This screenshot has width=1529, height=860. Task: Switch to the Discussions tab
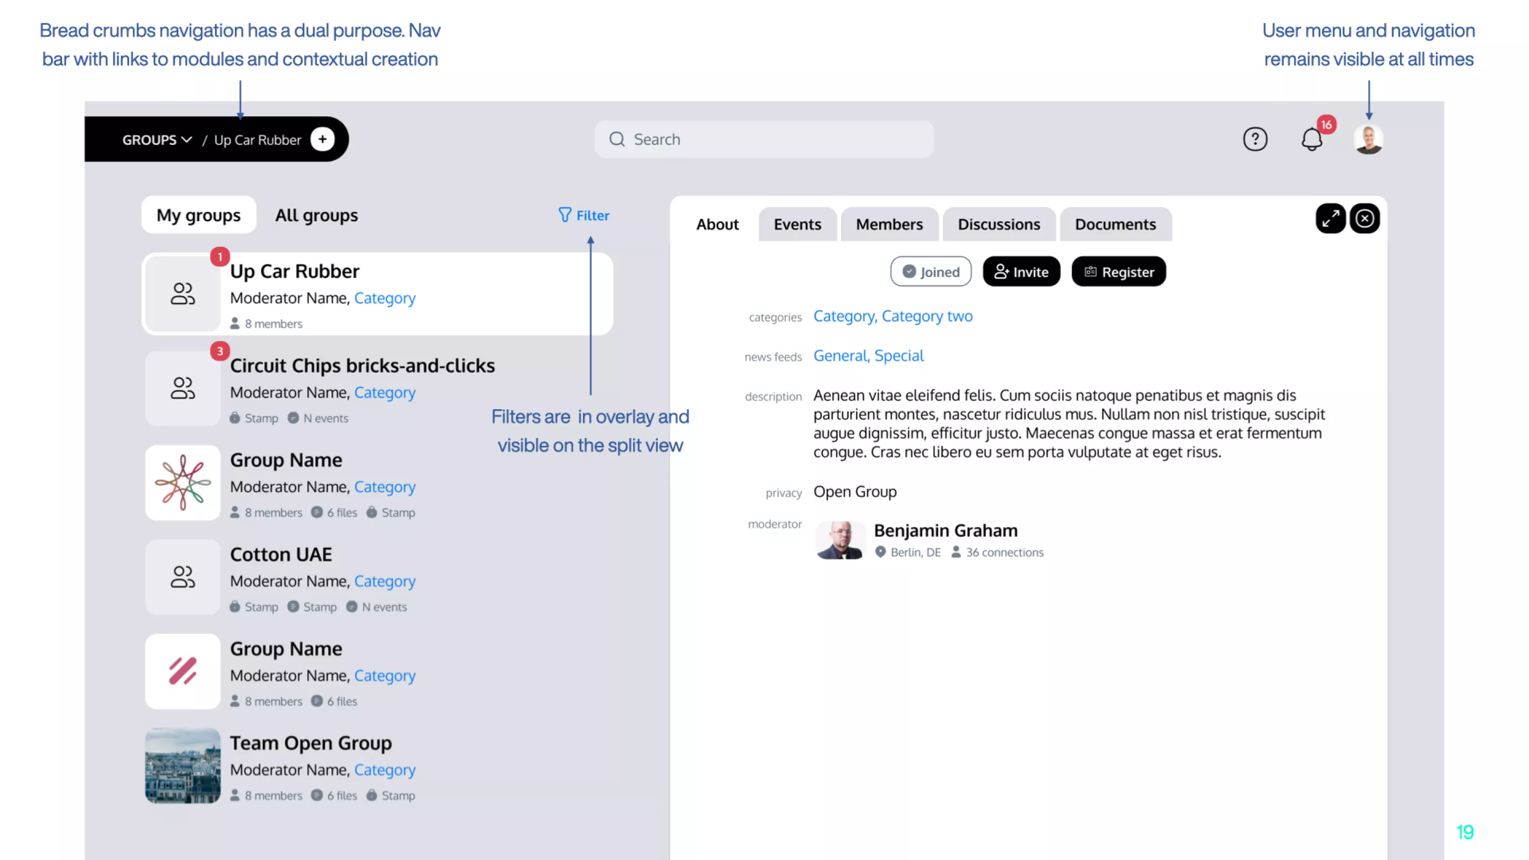(x=998, y=225)
